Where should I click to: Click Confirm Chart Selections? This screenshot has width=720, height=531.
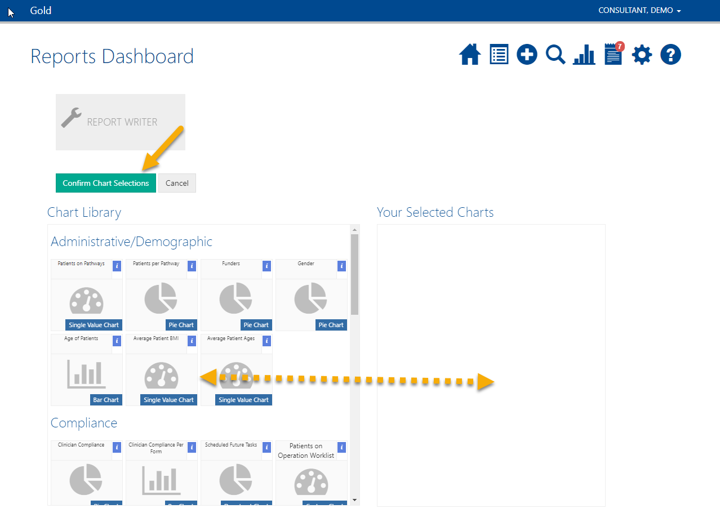point(105,182)
